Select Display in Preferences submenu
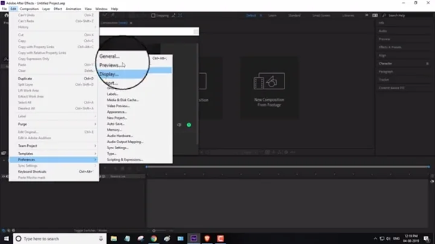 (x=109, y=74)
